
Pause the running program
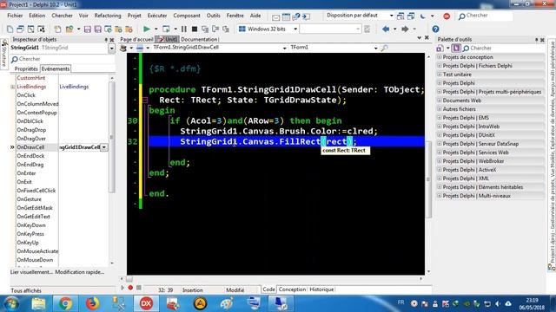tap(183, 29)
